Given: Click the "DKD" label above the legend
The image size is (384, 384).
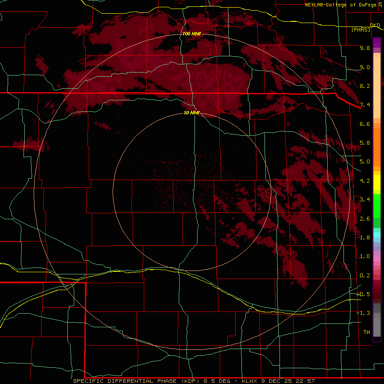Looking at the screenshot, I should pyautogui.click(x=375, y=25).
